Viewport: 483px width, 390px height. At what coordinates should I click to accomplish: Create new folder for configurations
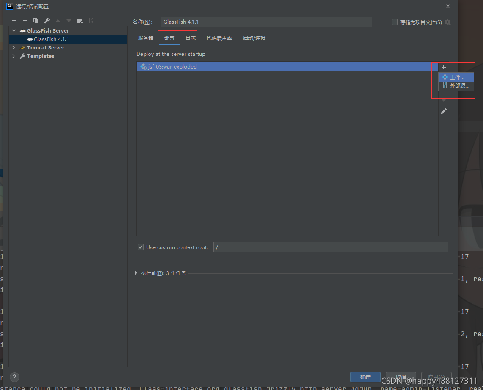point(80,21)
